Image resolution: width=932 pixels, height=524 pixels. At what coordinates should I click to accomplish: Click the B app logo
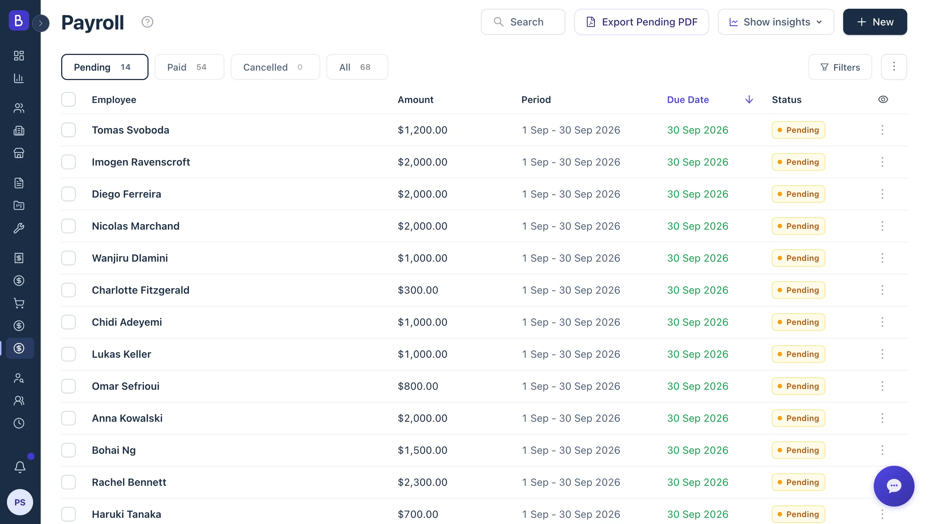tap(19, 20)
